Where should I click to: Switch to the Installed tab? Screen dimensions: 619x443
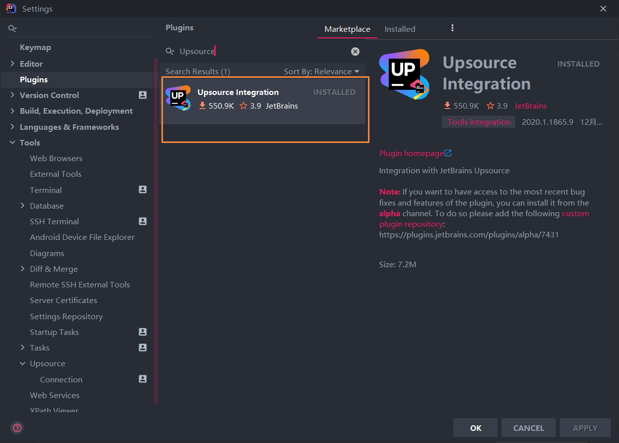(x=400, y=29)
